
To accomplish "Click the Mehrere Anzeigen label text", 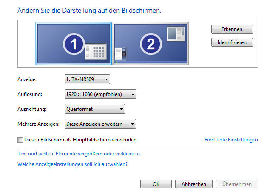I will pyautogui.click(x=38, y=124).
